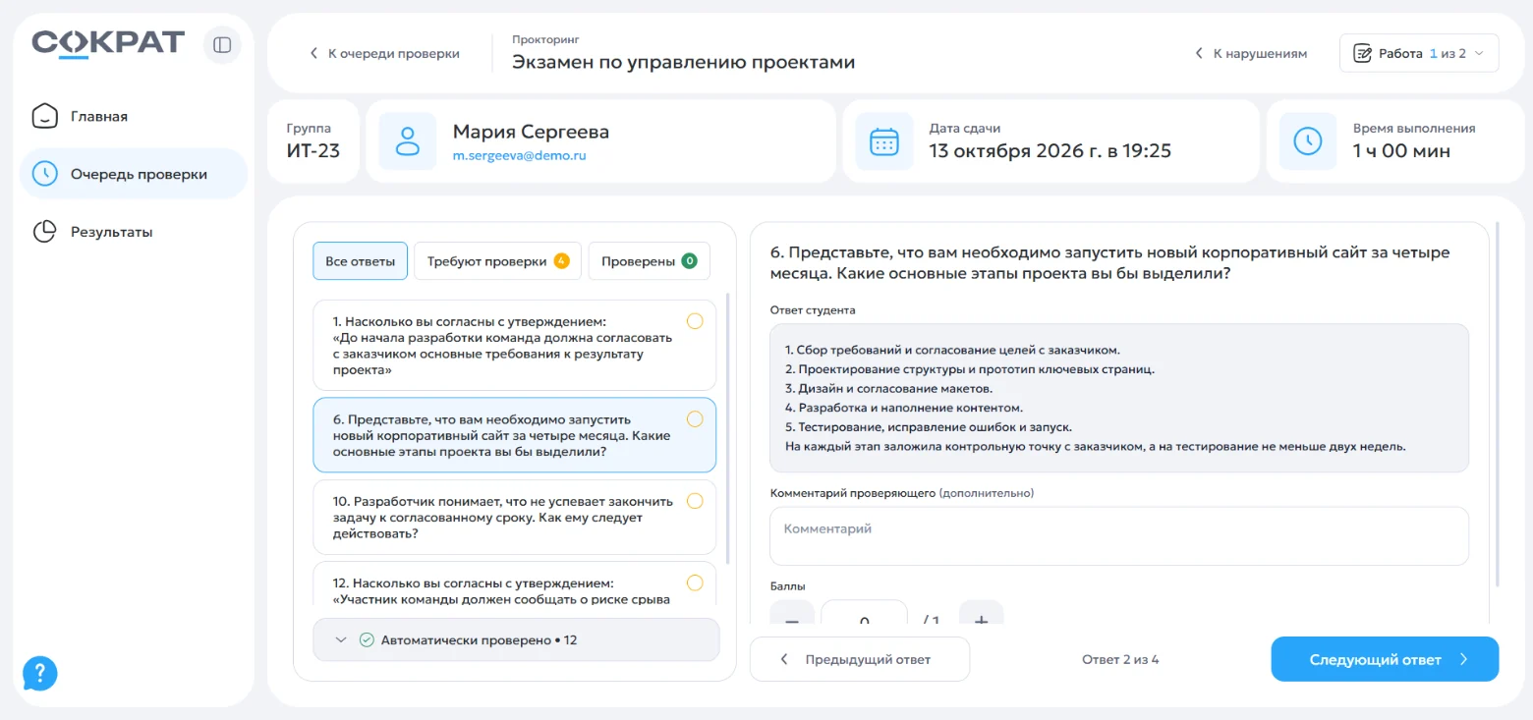Click the answer list scrollbar
The image size is (1533, 720).
pos(728,427)
